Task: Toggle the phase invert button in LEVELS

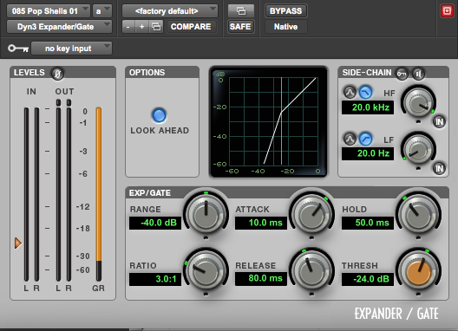Action: tap(57, 74)
